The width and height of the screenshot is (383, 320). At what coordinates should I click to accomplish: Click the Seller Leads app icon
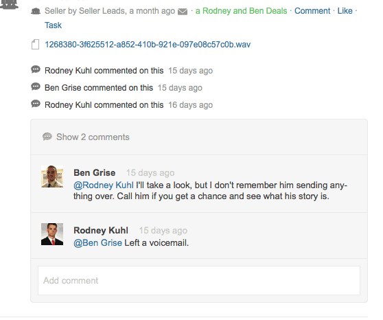[36, 11]
